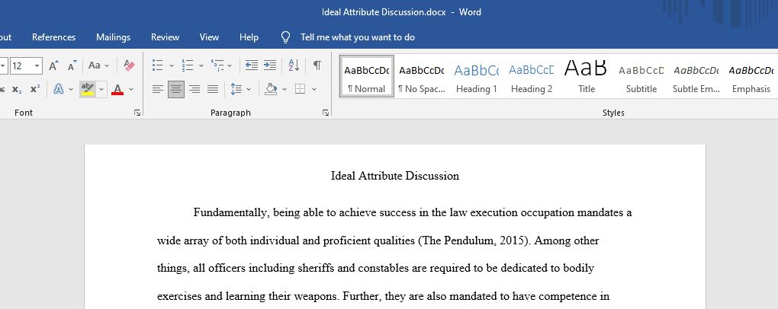Viewport: 778px width, 309px height.
Task: Click the word Fundamentally in the paragraph
Action: click(231, 213)
